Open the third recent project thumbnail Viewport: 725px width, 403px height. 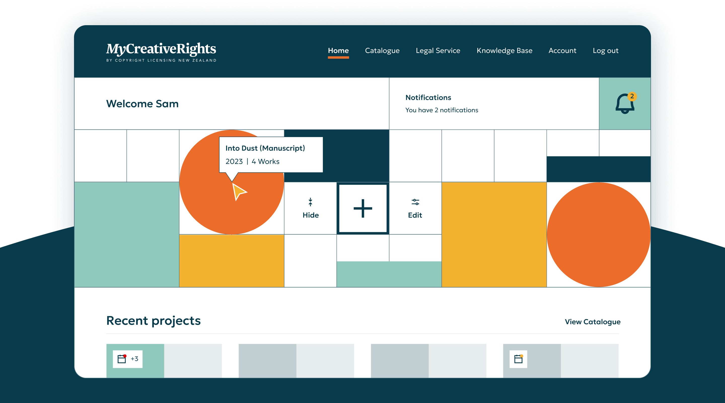(x=428, y=360)
